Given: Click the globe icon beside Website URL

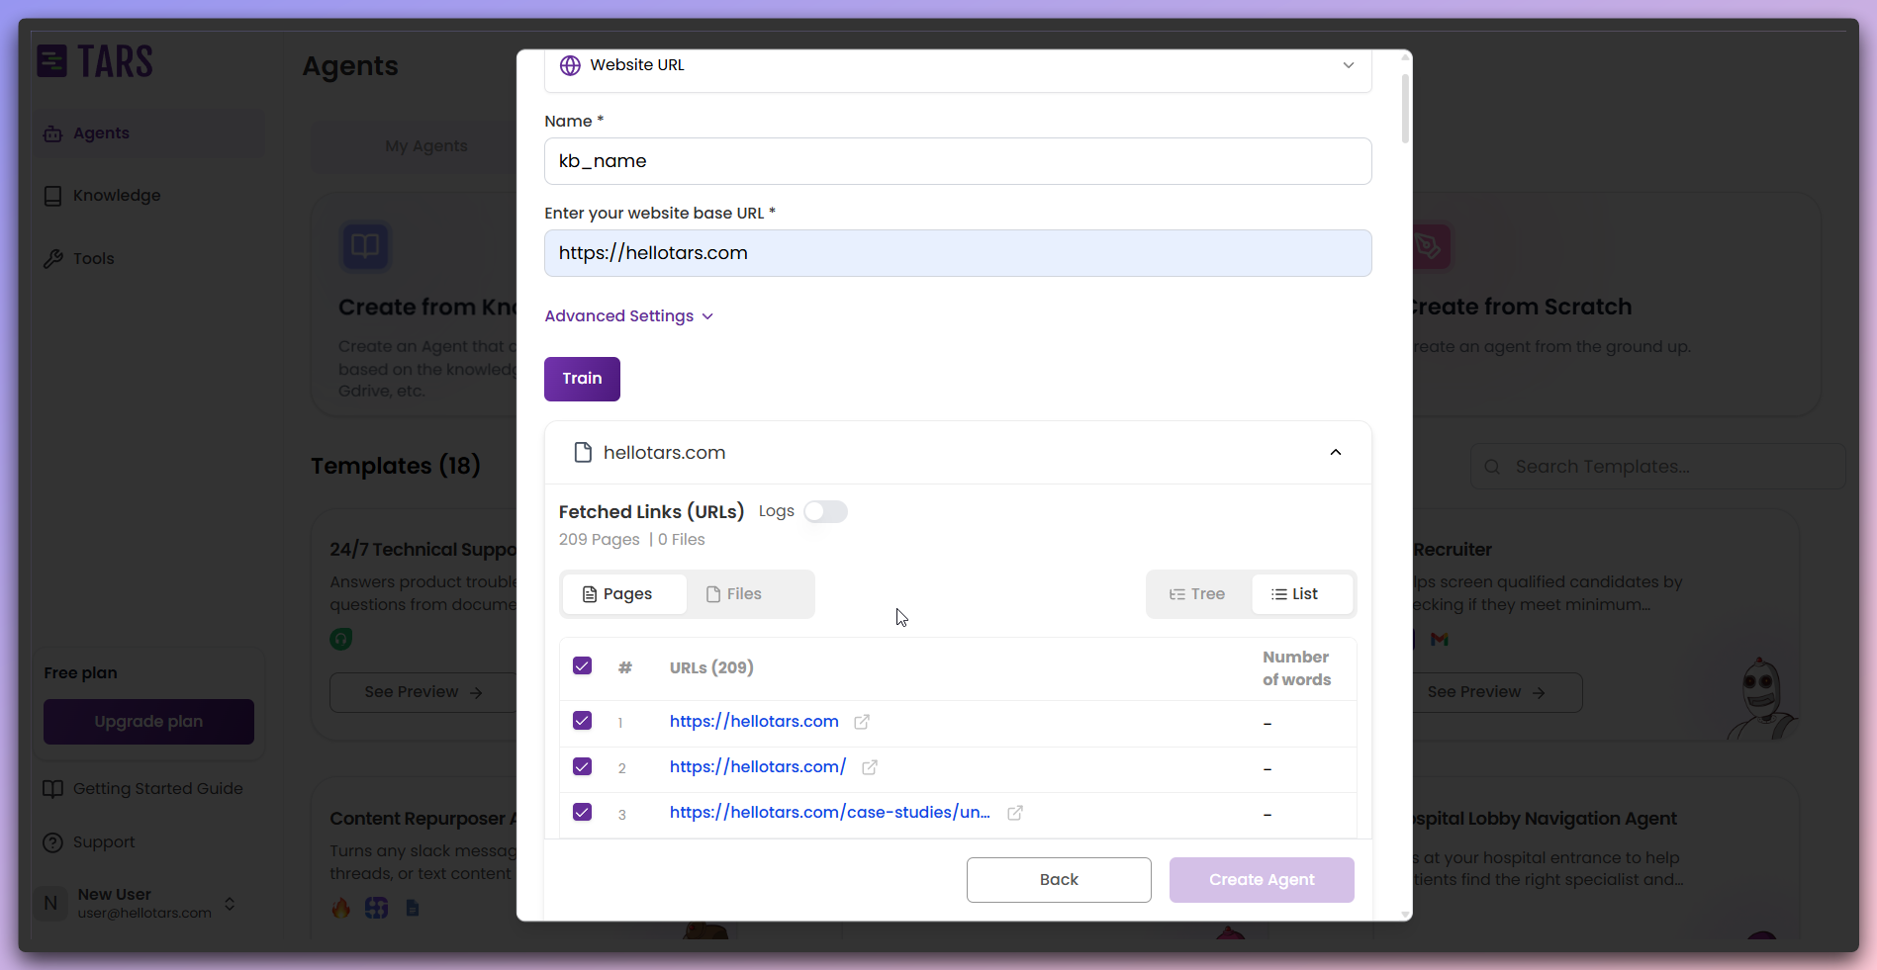Looking at the screenshot, I should click(570, 65).
